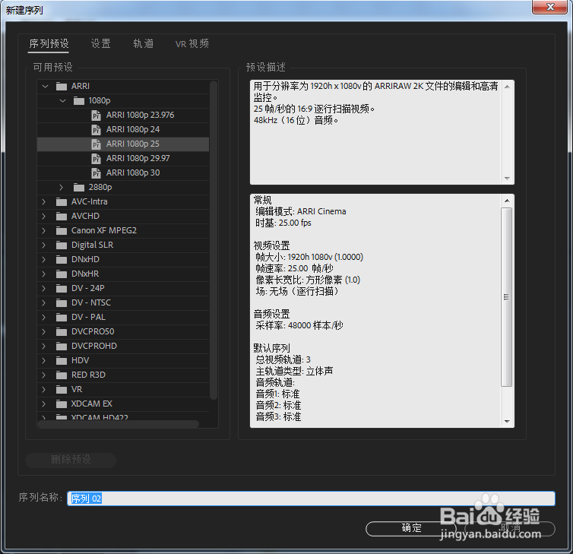Select the ARRI 1080p 29.97 preset
Viewport: 573px width, 554px height.
(123, 159)
